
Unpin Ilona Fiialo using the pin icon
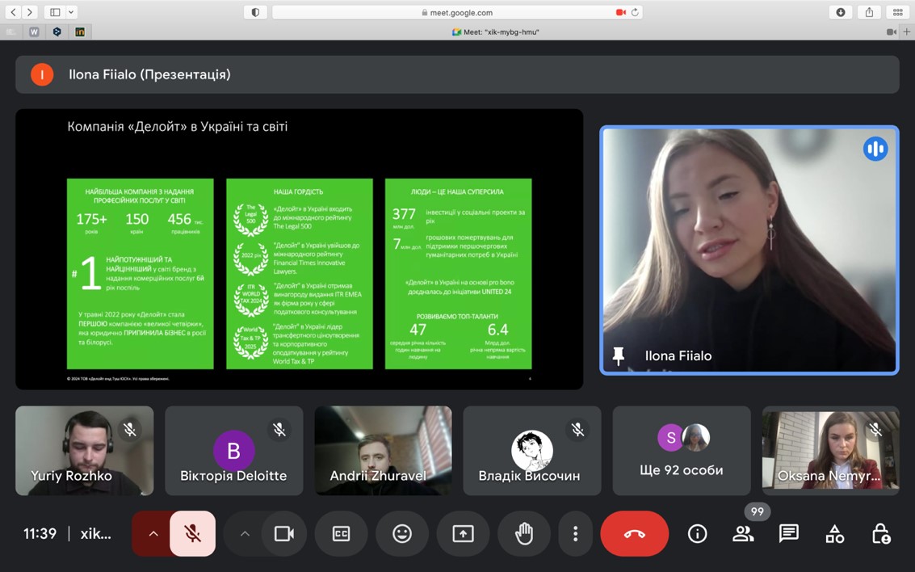618,355
